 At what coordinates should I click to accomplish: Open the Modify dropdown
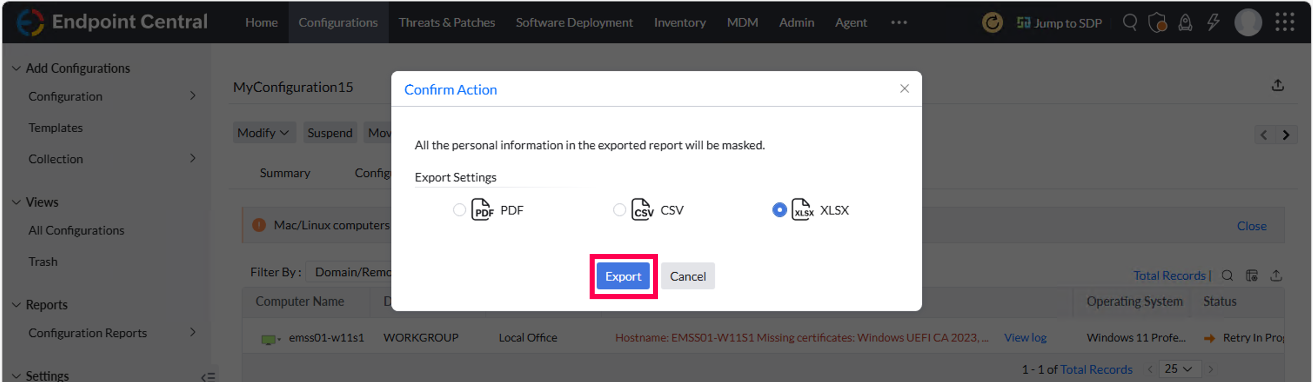[264, 132]
